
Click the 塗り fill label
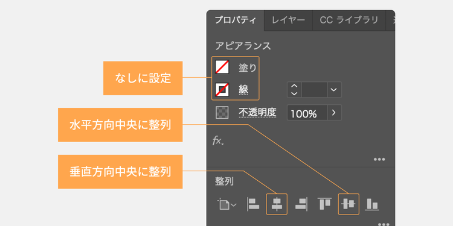pos(247,67)
